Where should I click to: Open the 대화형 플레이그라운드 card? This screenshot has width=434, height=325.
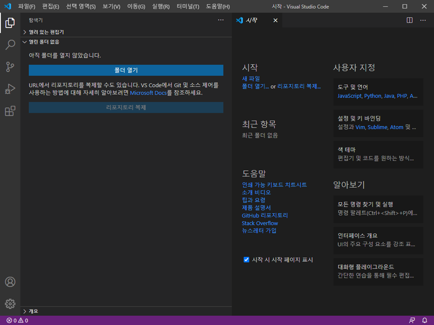pos(378,272)
